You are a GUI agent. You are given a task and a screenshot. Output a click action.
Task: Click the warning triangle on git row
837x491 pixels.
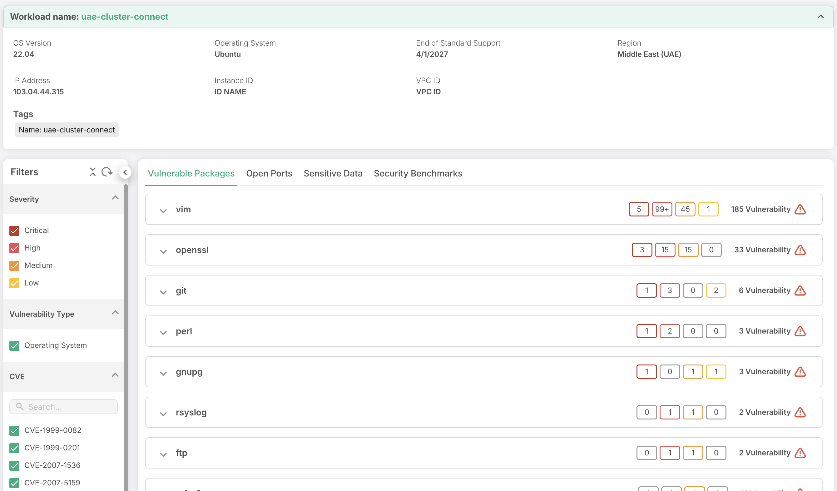[x=800, y=290]
